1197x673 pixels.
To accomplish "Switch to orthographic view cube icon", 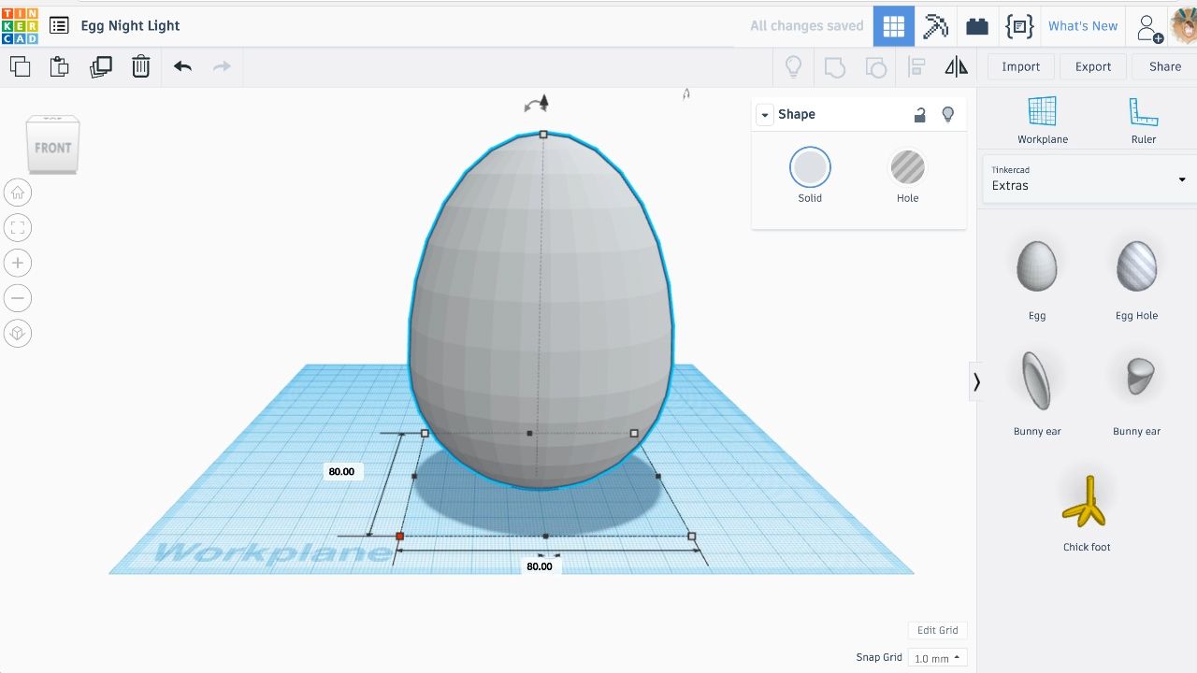I will click(x=18, y=333).
